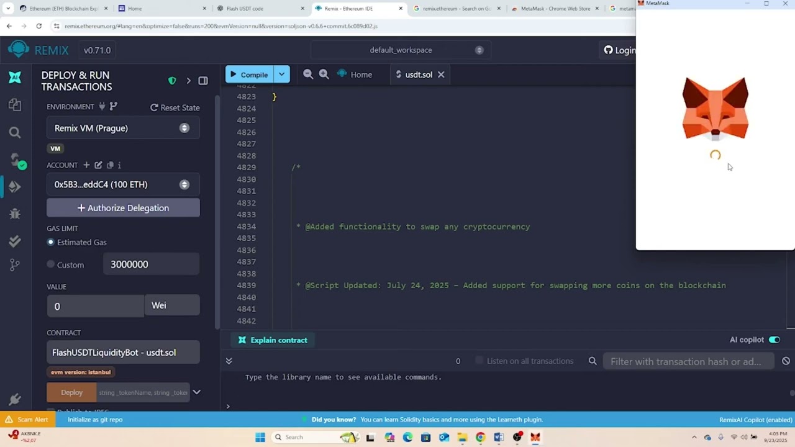Click Reset State
The height and width of the screenshot is (447, 795).
pos(175,107)
